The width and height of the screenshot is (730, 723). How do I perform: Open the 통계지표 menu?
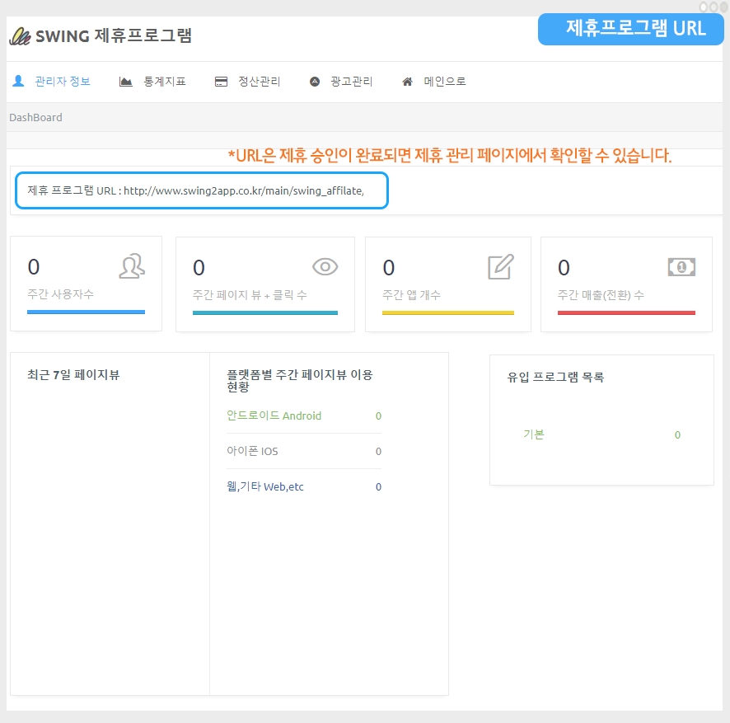pos(165,82)
